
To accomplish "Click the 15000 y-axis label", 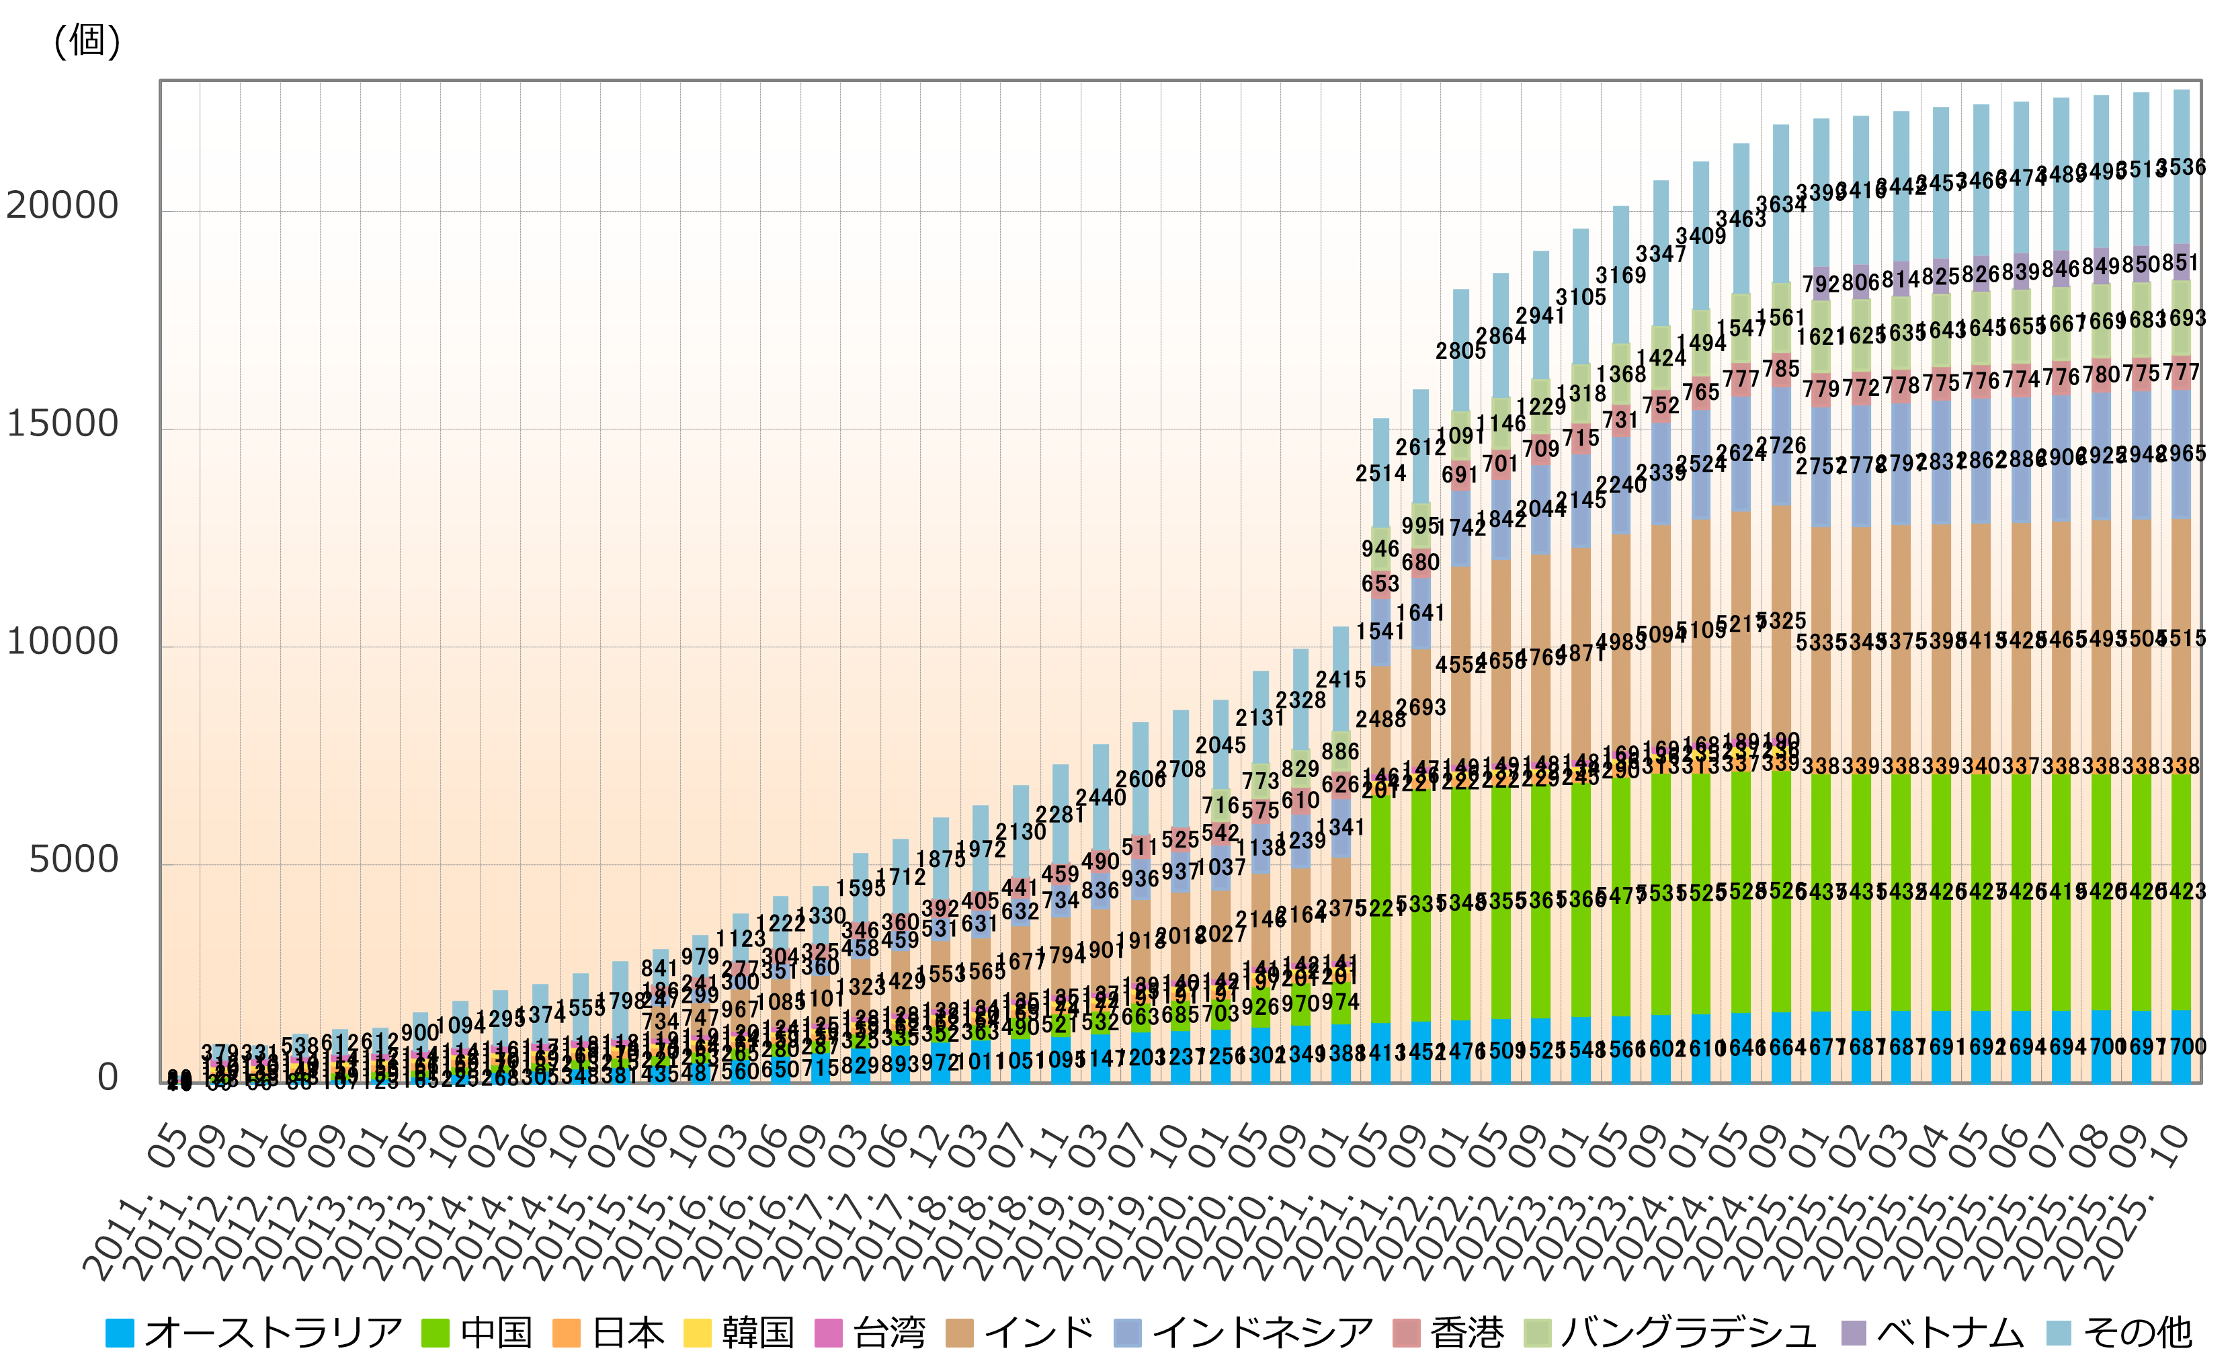I will coord(63,424).
